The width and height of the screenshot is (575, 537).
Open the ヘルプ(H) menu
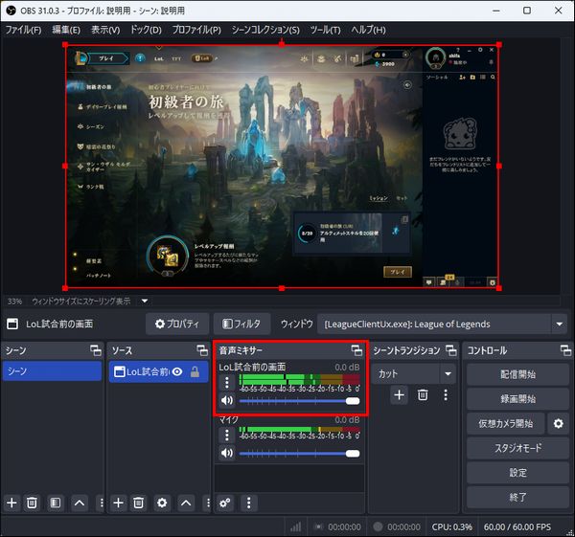(368, 30)
